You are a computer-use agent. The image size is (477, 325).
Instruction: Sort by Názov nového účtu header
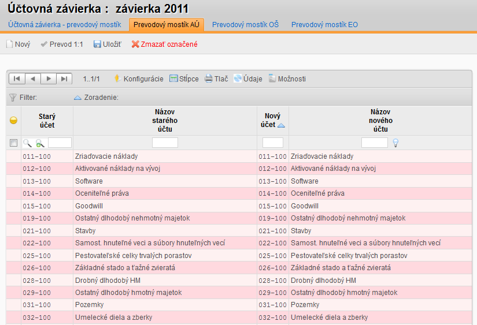coord(380,121)
